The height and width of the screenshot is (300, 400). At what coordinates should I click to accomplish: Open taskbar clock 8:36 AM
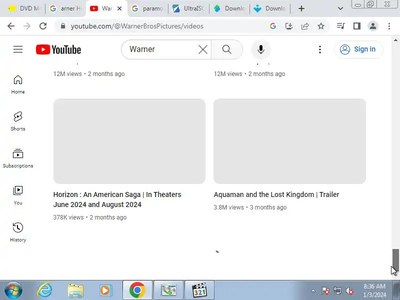[374, 290]
